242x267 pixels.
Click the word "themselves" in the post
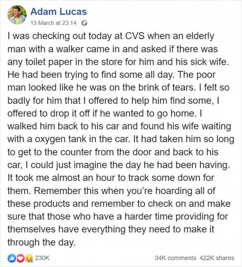(x=32, y=229)
